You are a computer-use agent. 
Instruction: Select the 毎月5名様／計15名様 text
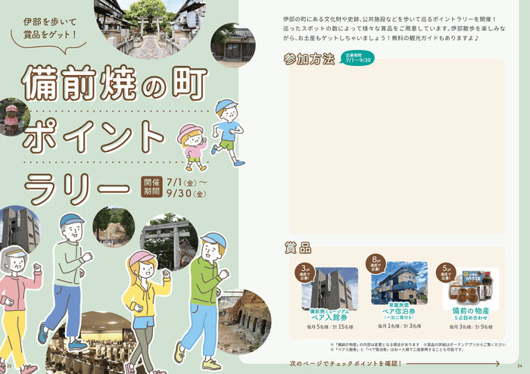330,327
